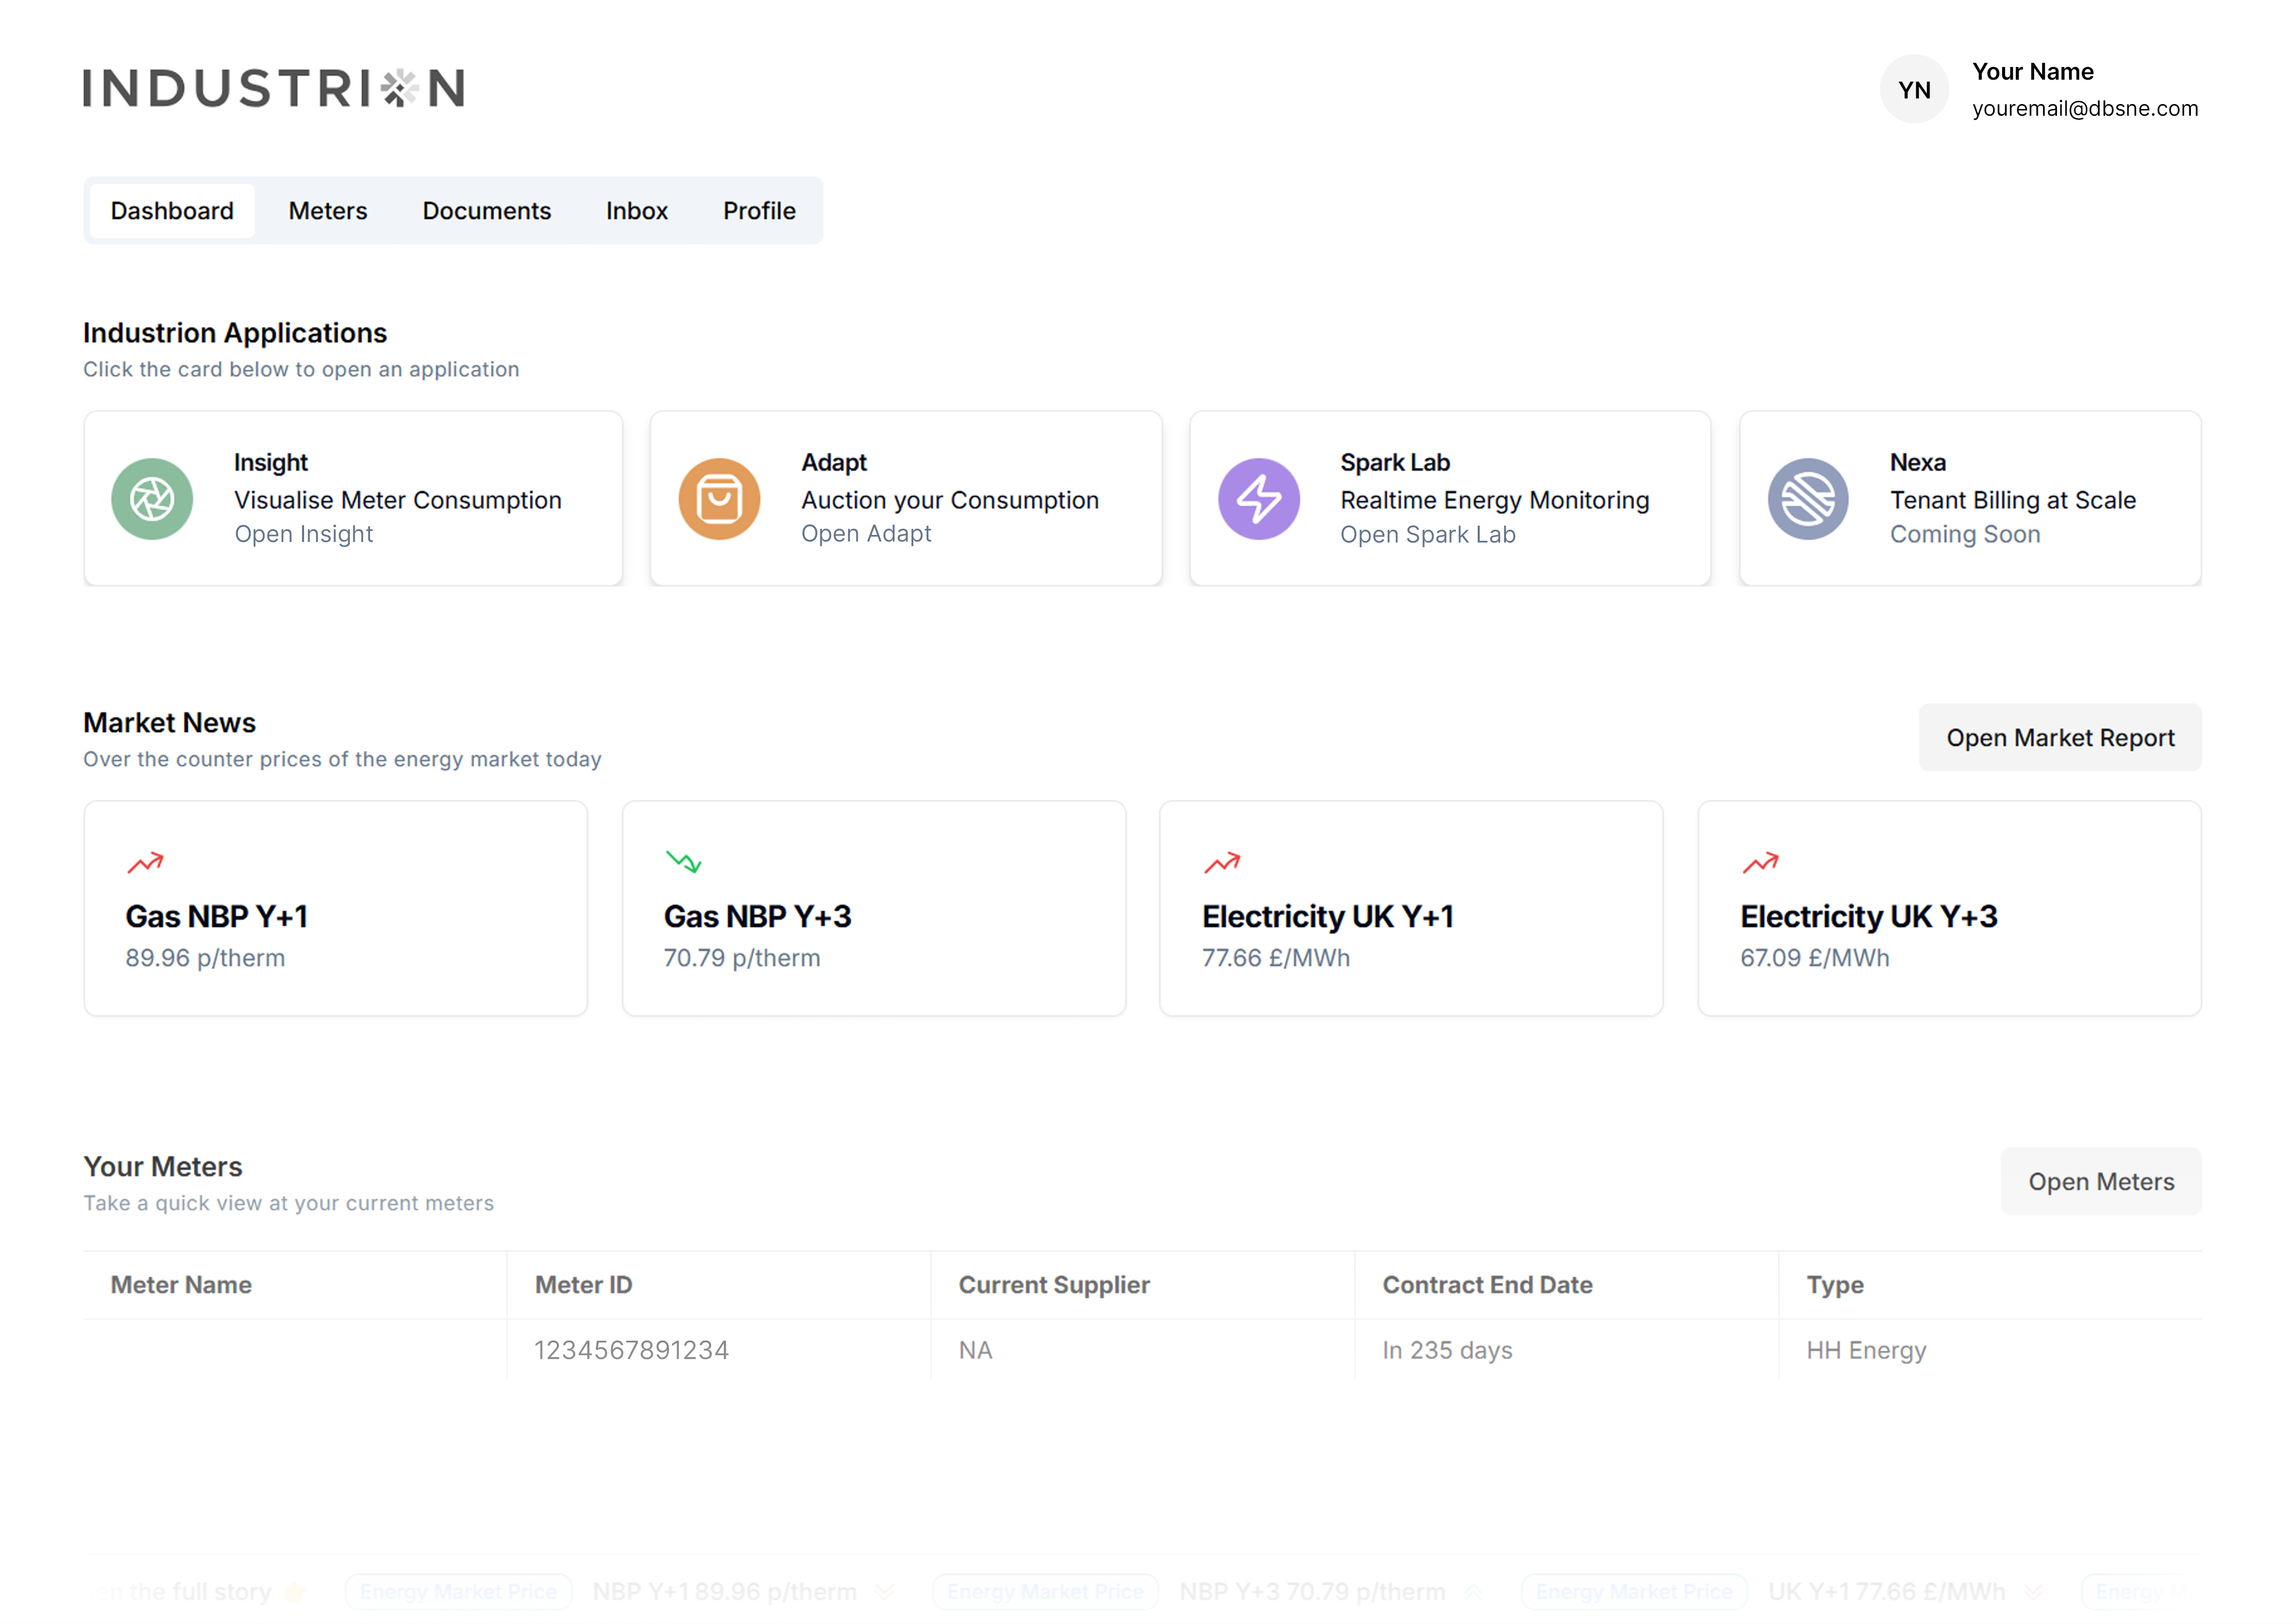Click the orange Adapt shopping bag icon
Image resolution: width=2296 pixels, height=1624 pixels.
(719, 499)
